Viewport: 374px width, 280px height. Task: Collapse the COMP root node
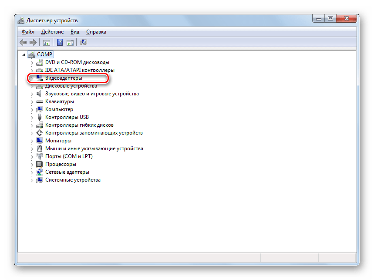[24, 55]
